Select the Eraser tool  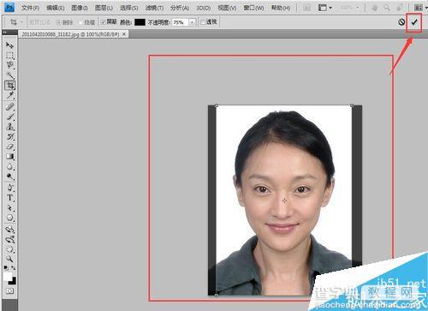[9, 147]
